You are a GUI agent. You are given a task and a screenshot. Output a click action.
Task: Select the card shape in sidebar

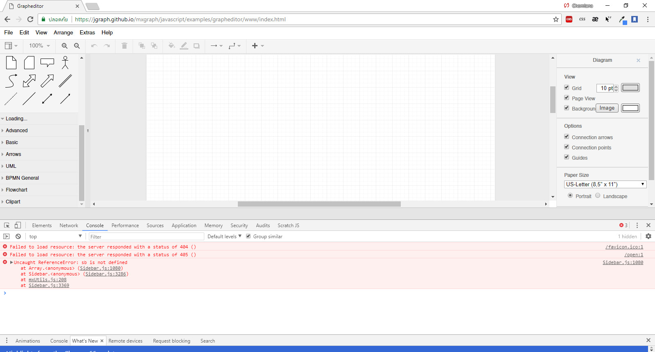click(29, 63)
